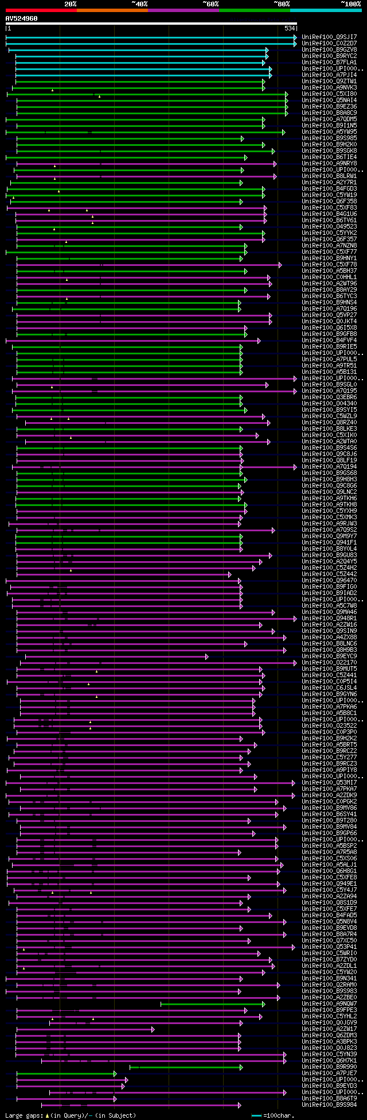Click the cyan alignment bar for UniRef100_Q9SJI7

point(151,37)
